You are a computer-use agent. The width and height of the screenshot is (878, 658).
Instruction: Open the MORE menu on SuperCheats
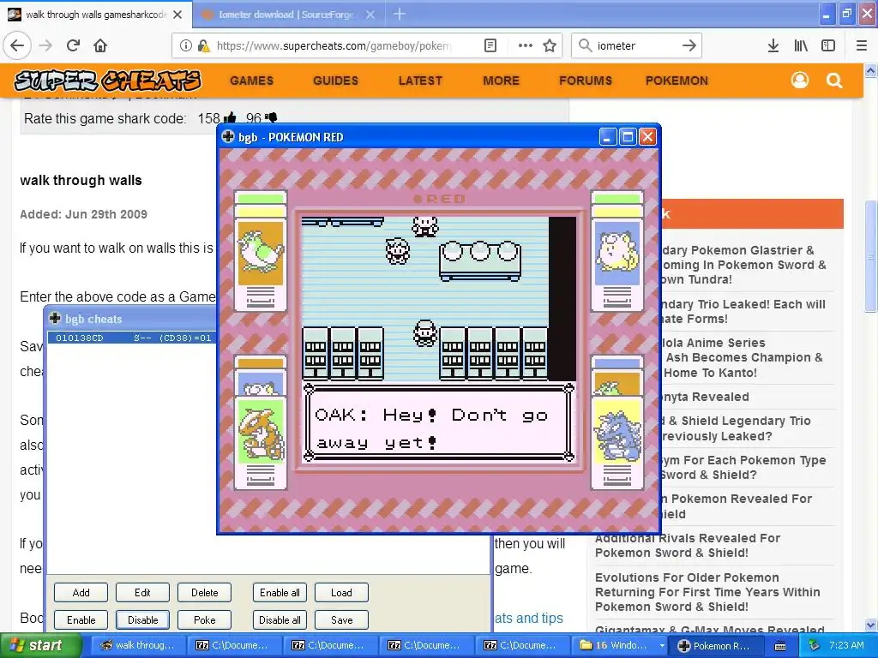point(501,81)
